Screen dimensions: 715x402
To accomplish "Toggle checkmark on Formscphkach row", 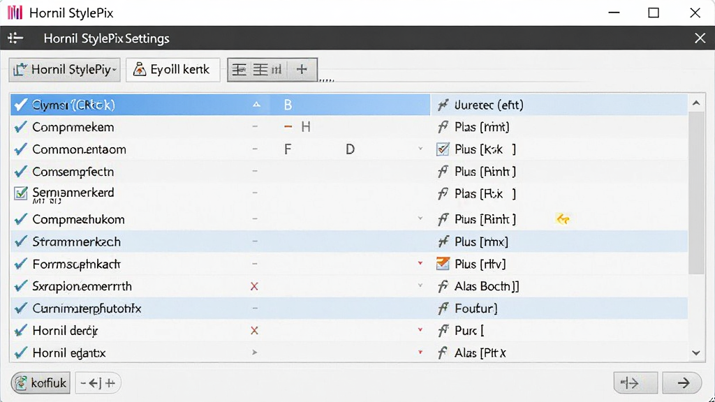I will click(20, 264).
